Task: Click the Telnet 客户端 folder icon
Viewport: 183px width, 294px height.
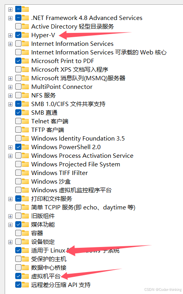Action: coord(25,121)
